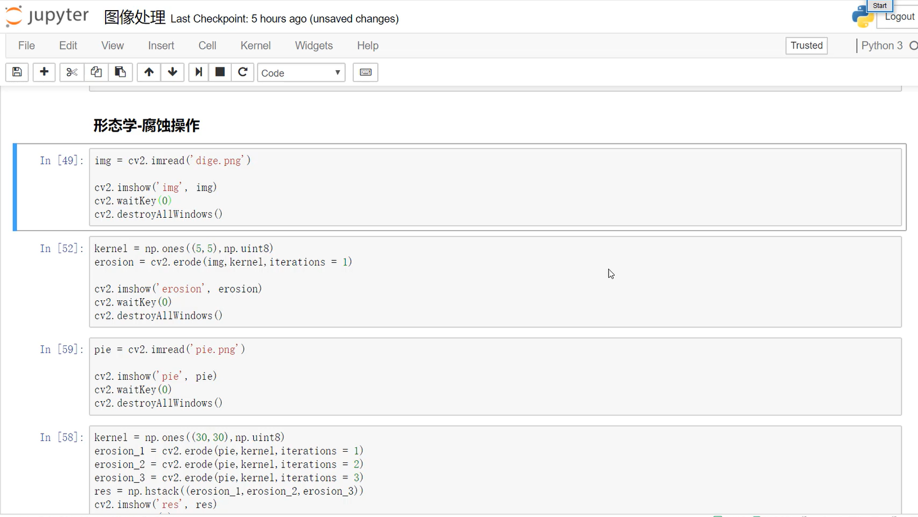The image size is (918, 517).
Task: Move selected cell up arrow
Action: point(148,72)
